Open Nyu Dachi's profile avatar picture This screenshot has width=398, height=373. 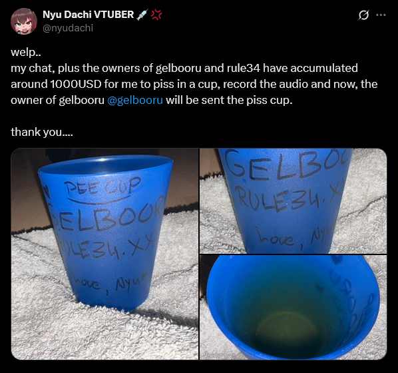[x=24, y=21]
